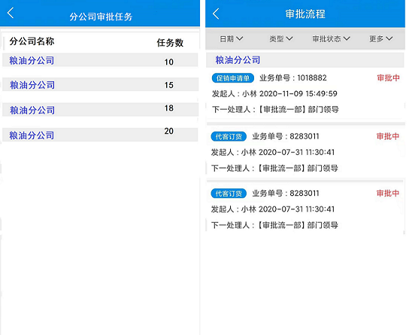Expand the 类型 filter dropdown
The height and width of the screenshot is (335, 409).
(x=281, y=39)
